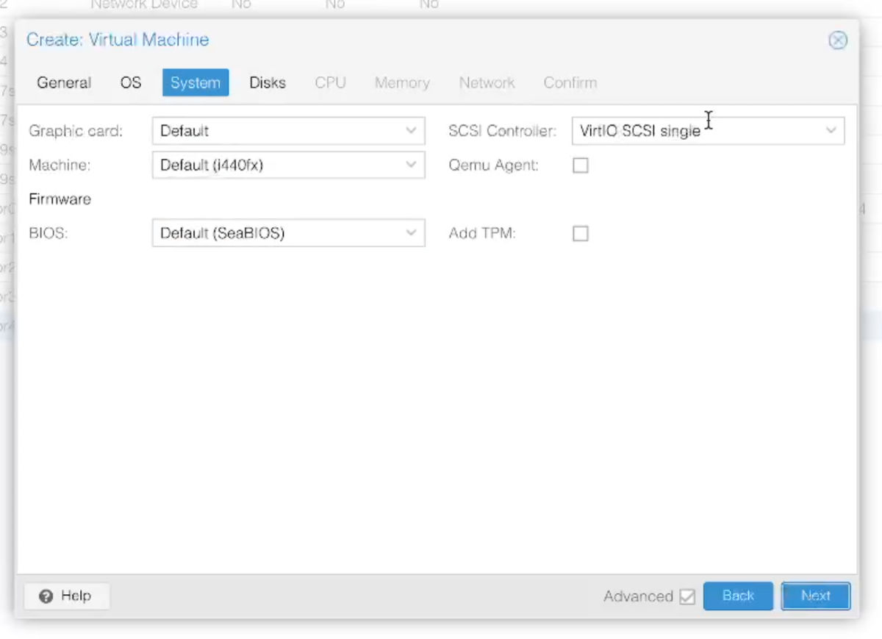This screenshot has width=882, height=639.
Task: Switch to the Memory tab
Action: [x=402, y=82]
